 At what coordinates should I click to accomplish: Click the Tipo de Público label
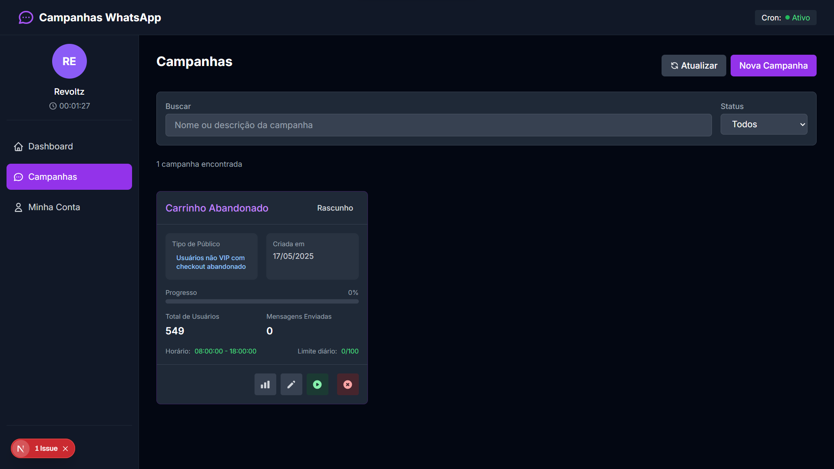[196, 244]
